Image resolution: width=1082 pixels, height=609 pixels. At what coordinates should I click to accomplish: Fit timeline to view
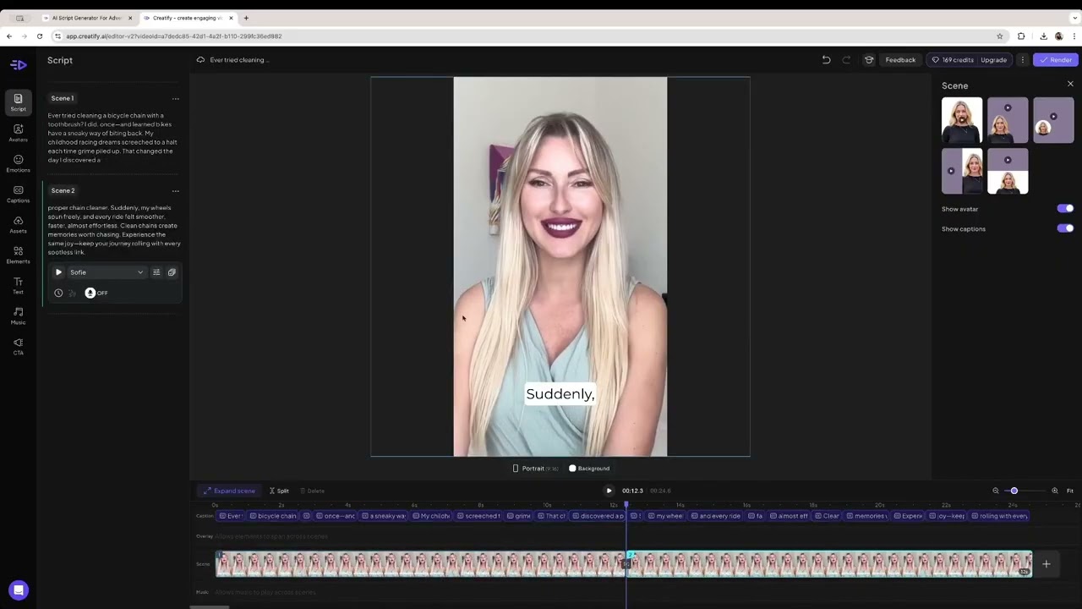coord(1069,491)
